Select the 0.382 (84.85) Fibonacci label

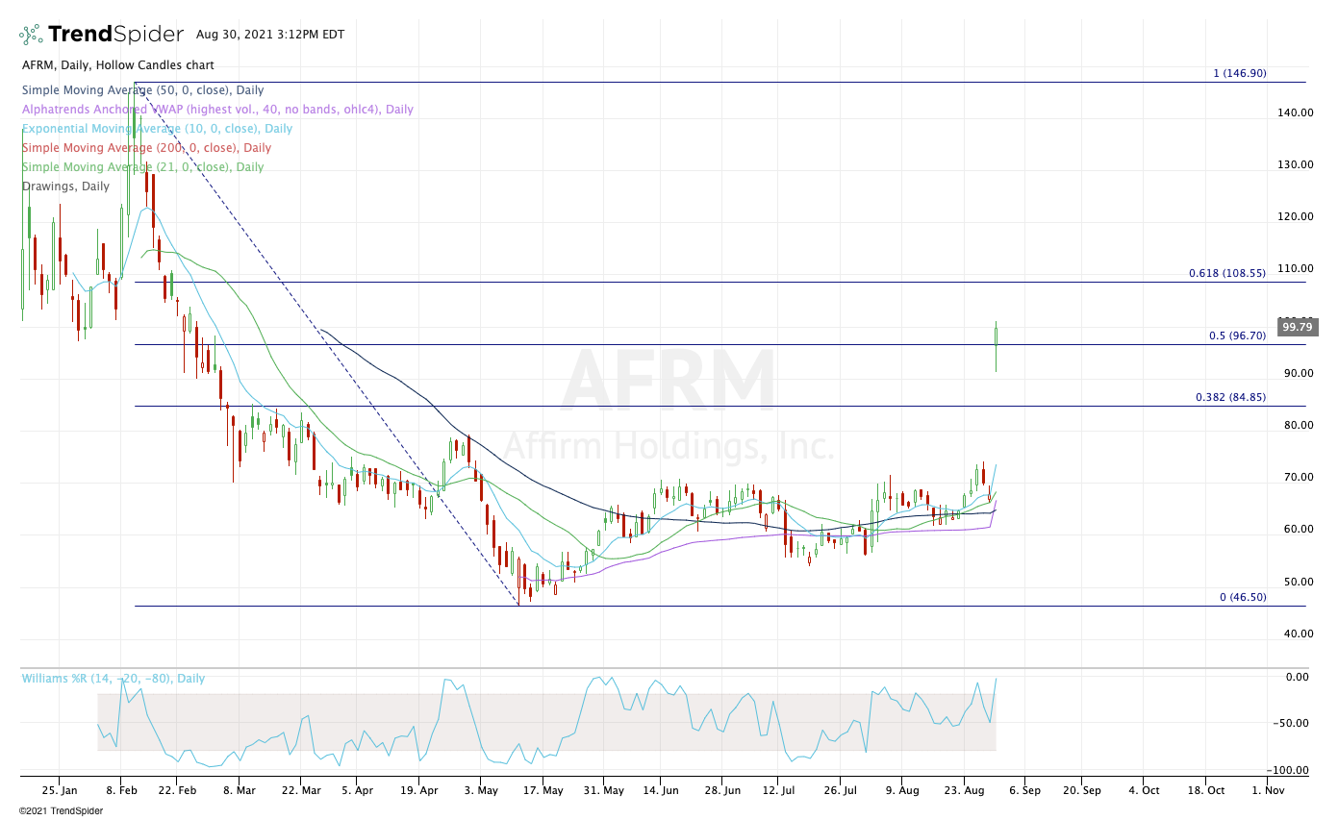point(1230,397)
